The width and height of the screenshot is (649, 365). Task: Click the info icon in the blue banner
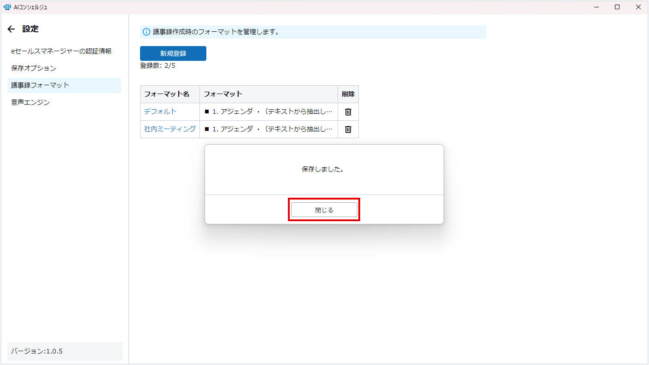coord(146,32)
